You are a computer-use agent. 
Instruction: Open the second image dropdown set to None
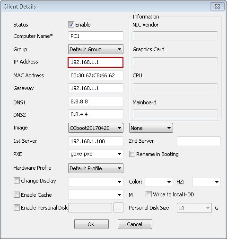tap(151, 128)
